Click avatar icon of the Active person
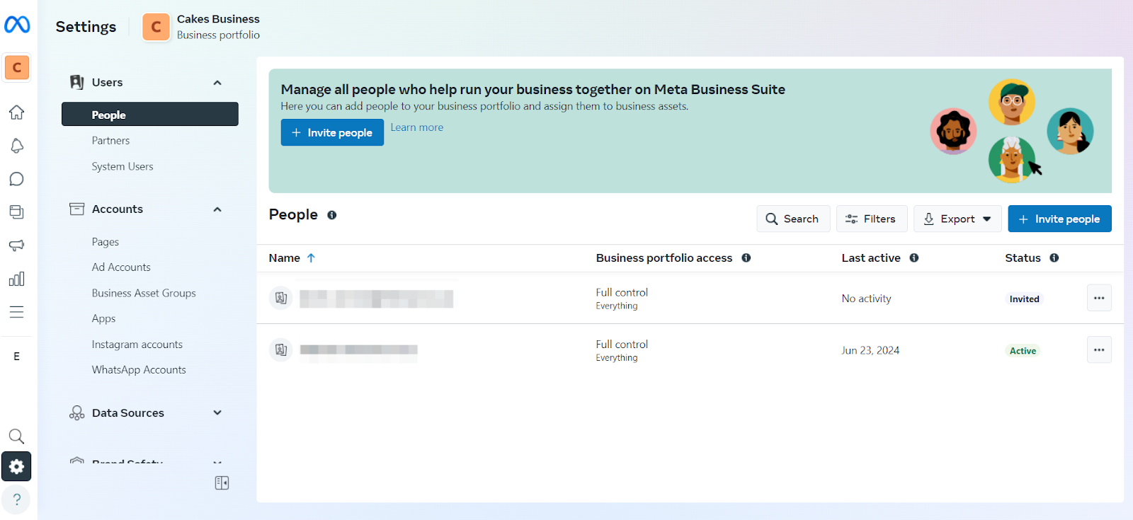Viewport: 1133px width, 520px height. click(x=281, y=349)
